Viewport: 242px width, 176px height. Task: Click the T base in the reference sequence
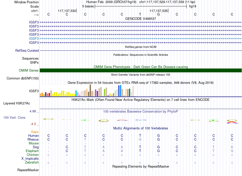tap(140, 14)
